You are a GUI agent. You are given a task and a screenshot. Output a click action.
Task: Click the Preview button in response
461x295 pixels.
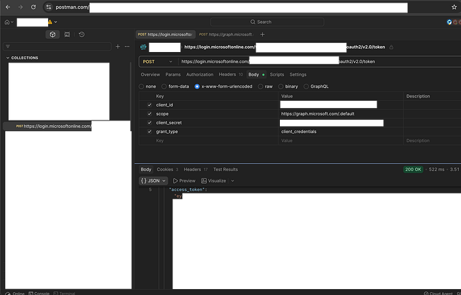coord(184,180)
